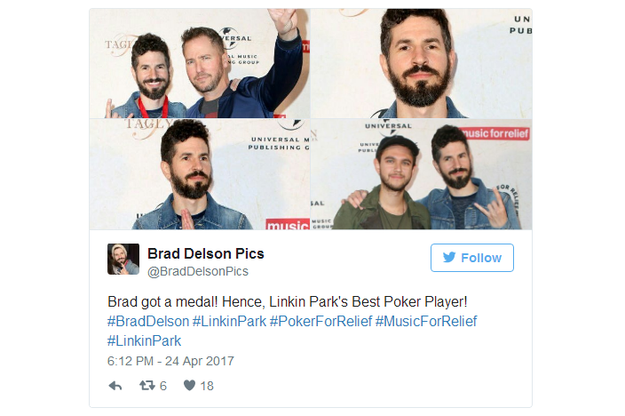
Task: Open the Brad Delson Pics profile avatar
Action: [123, 259]
